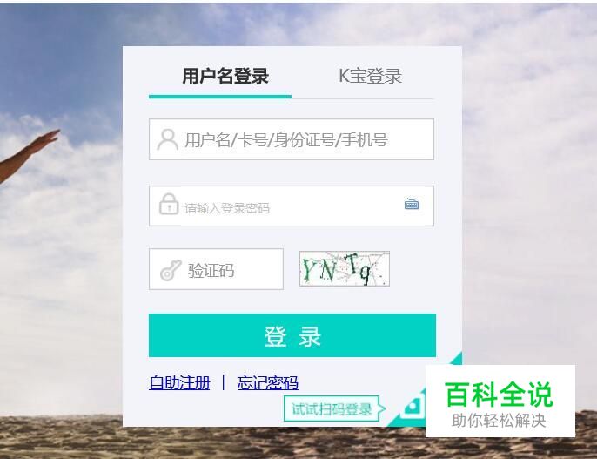Focus the 用户名/卡号/身份证号/手机号 input field
597x459 pixels.
click(292, 139)
